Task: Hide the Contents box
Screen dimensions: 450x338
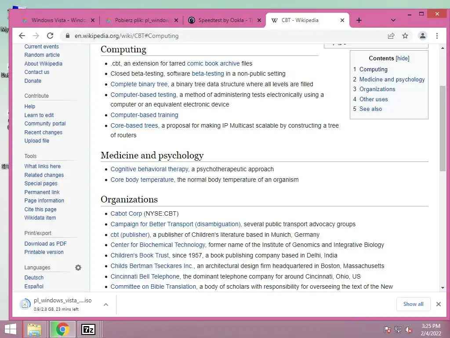Action: 403,59
